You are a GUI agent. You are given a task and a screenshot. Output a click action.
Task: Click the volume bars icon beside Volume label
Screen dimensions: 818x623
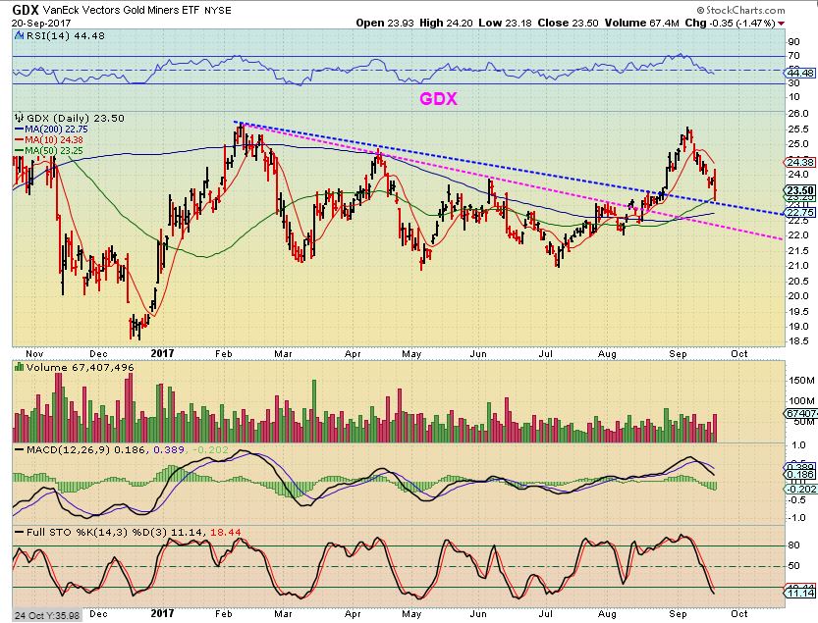click(20, 367)
